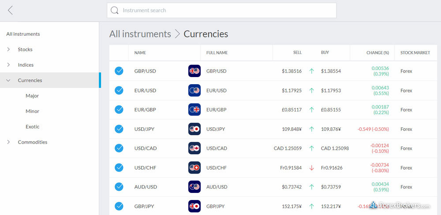This screenshot has height=215, width=441.
Task: Select the Exotic currencies subcategory
Action: tap(32, 126)
